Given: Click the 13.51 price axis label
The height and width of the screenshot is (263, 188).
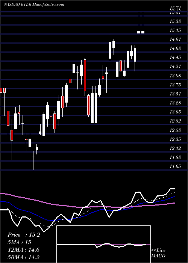Looking at the screenshot, I should tap(175, 94).
